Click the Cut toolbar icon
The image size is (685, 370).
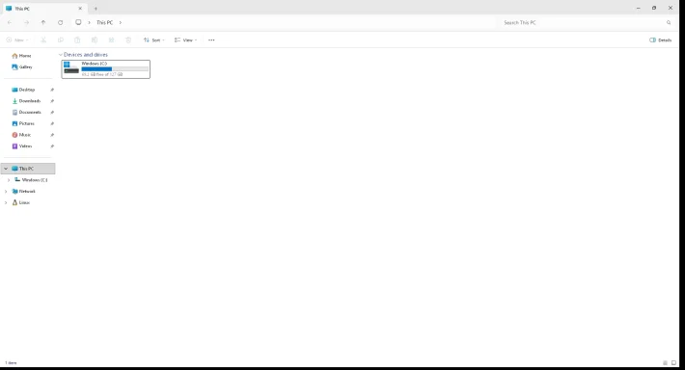tap(43, 40)
